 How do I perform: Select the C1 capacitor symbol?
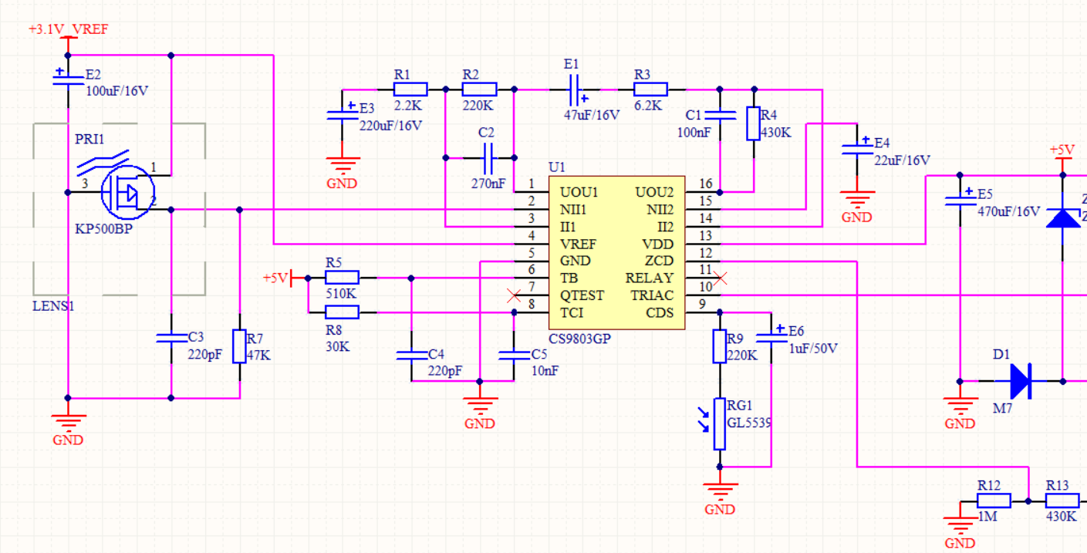pos(720,115)
